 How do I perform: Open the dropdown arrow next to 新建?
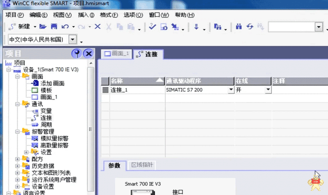[35, 27]
